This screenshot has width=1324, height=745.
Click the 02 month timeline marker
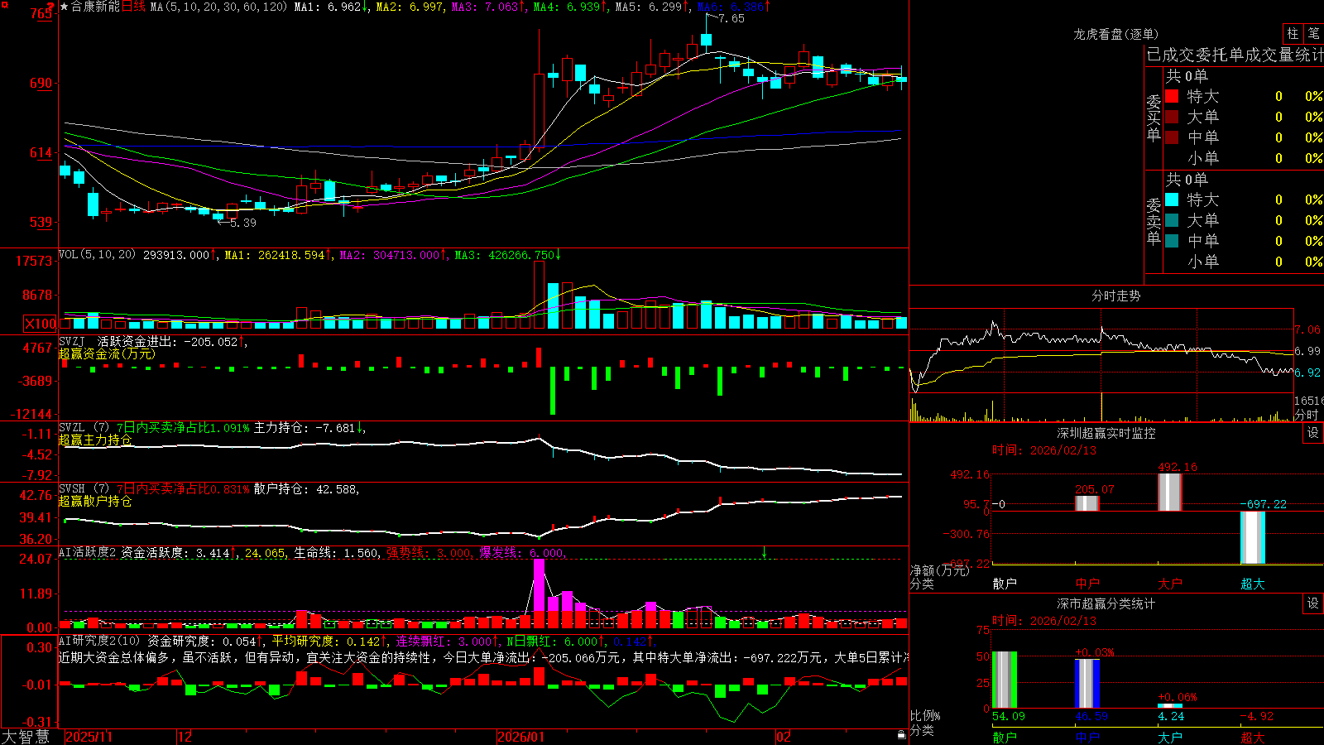784,737
